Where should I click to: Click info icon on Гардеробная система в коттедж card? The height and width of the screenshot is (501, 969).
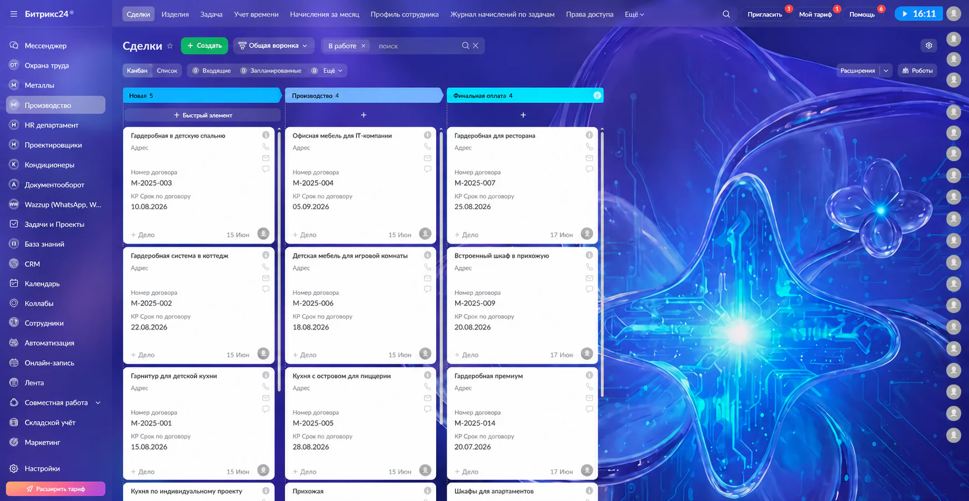click(266, 255)
